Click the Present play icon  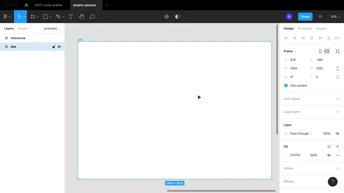(320, 17)
